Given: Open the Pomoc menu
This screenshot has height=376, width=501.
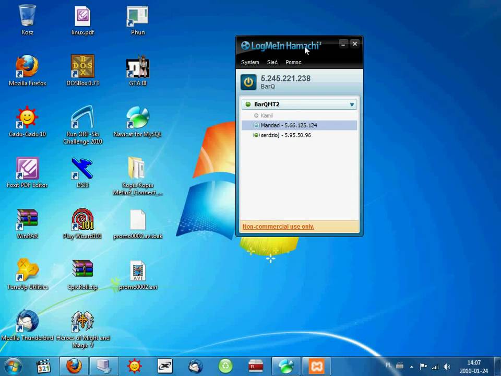Looking at the screenshot, I should (293, 62).
